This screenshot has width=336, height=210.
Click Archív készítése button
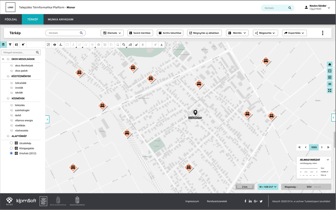coord(170,33)
